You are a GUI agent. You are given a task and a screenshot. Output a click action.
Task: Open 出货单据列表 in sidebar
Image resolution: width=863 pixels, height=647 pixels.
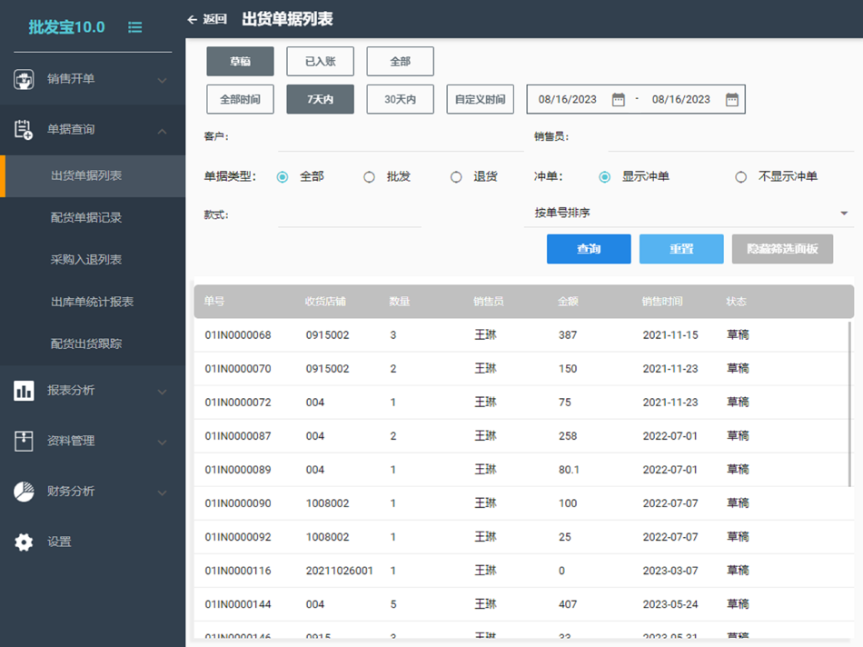tap(93, 176)
